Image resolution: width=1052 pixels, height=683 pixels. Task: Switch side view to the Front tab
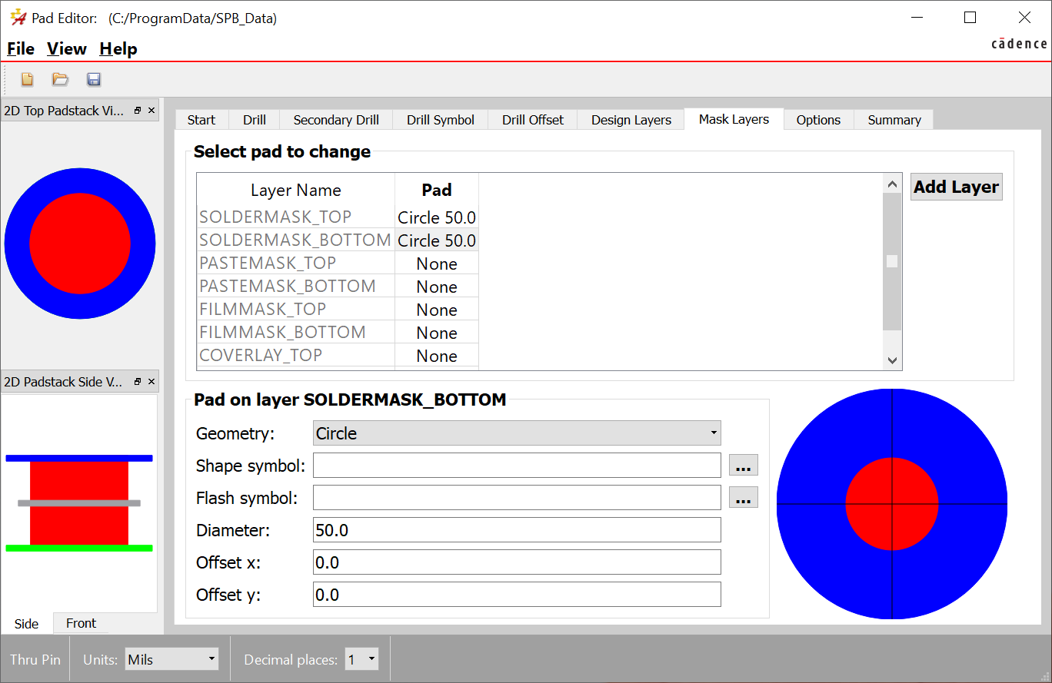point(81,623)
